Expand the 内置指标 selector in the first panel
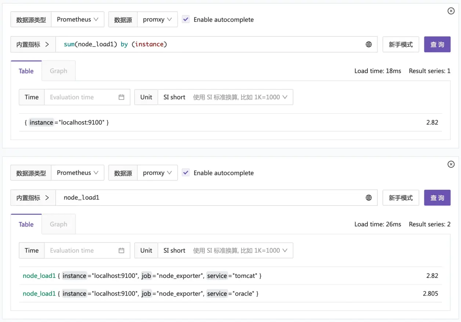Viewport: 461px width, 322px height. click(33, 44)
